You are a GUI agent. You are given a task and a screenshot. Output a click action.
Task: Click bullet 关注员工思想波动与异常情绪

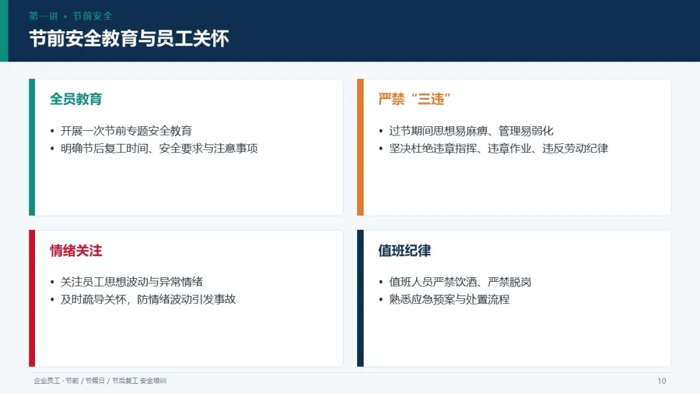[132, 282]
